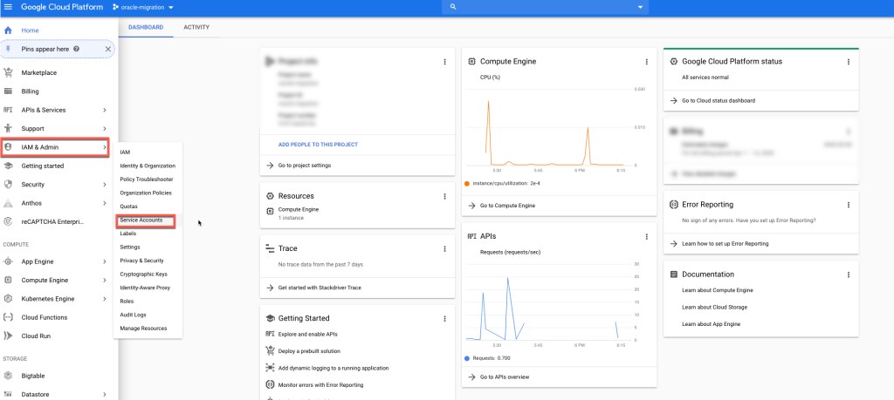Click Add People to This Project link
This screenshot has width=894, height=400.
[x=318, y=145]
